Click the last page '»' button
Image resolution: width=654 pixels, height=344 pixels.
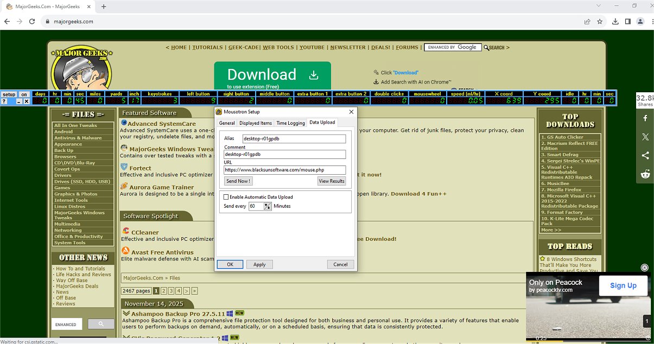(x=194, y=291)
